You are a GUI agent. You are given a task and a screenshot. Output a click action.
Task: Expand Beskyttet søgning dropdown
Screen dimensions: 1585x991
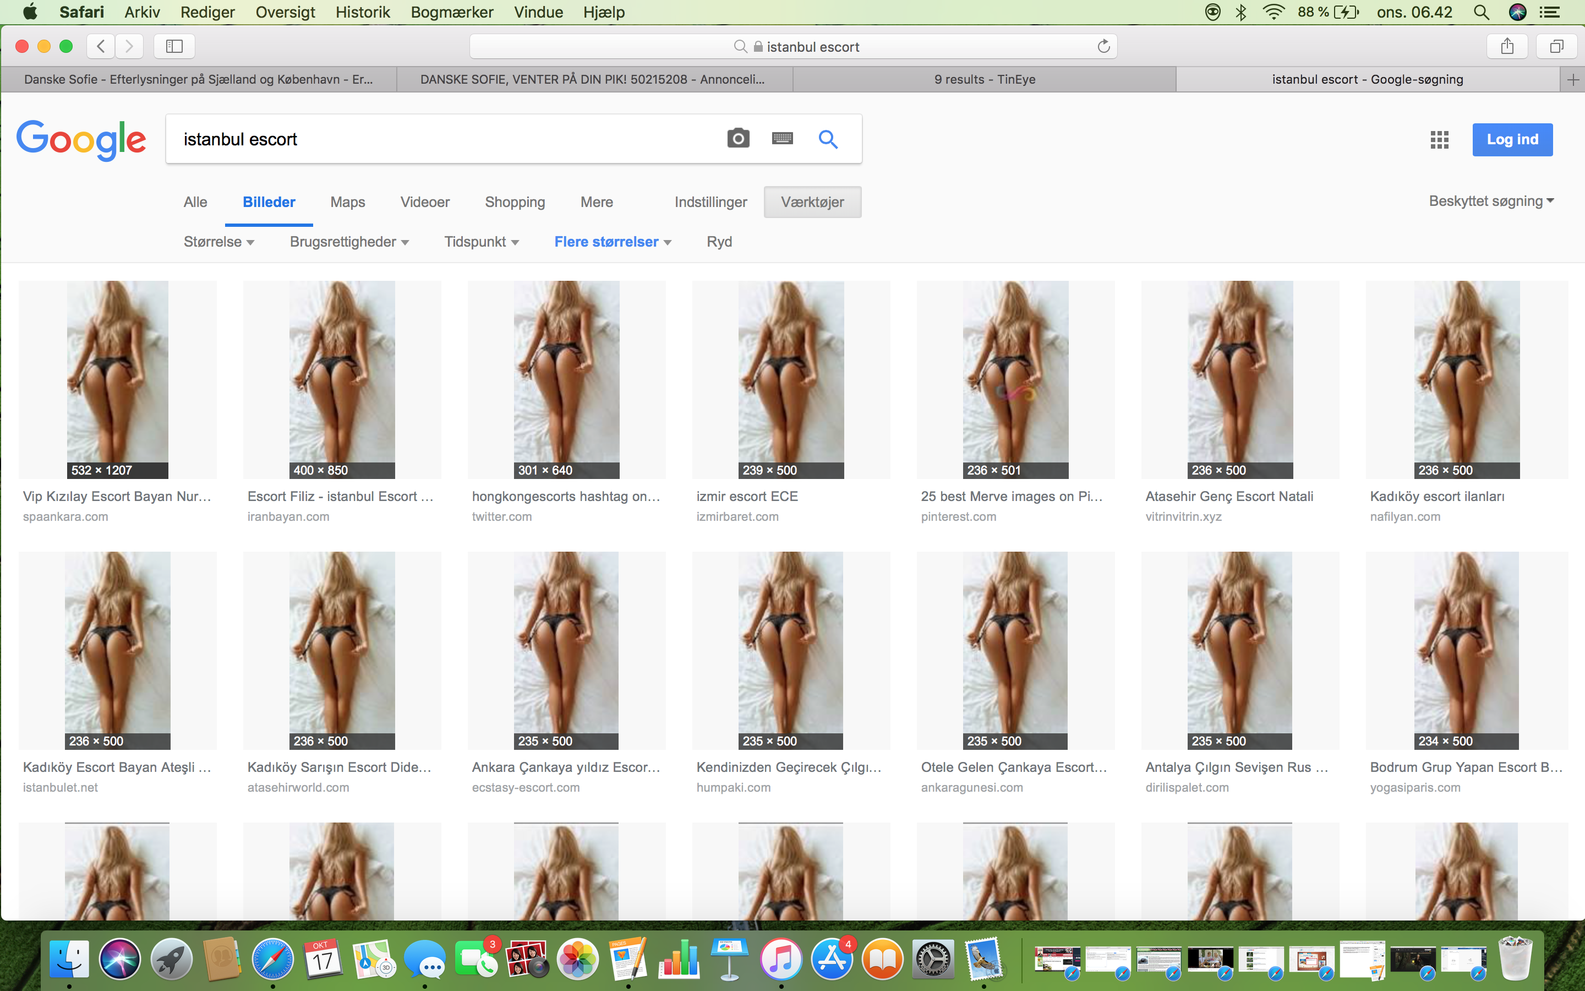(x=1491, y=201)
